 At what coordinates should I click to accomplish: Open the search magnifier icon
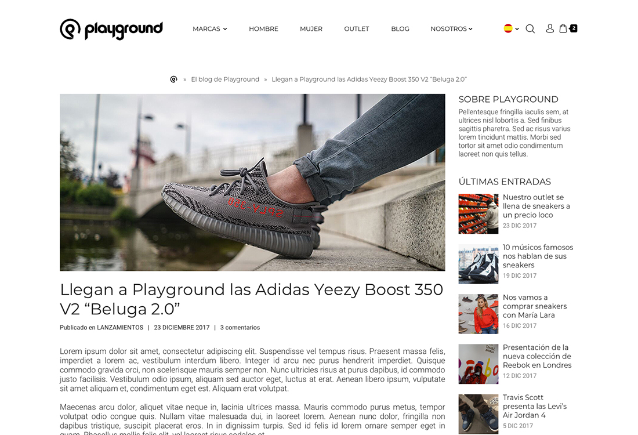530,29
